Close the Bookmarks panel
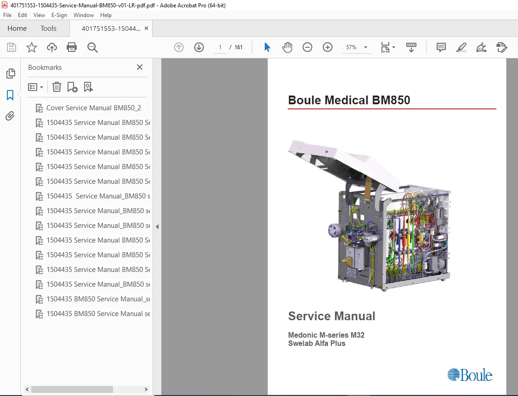Viewport: 518px width, 396px height. click(x=140, y=67)
